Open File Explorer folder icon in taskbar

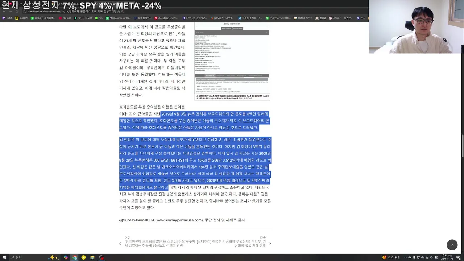(92, 257)
